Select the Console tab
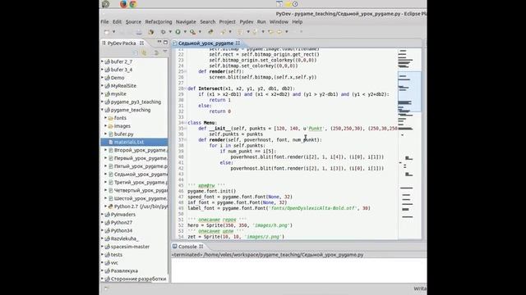This screenshot has height=295, width=526. click(187, 247)
